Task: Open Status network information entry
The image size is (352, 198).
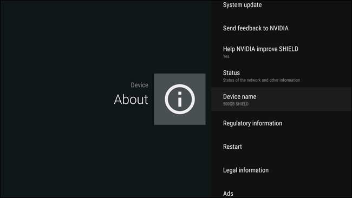Action: pos(282,76)
